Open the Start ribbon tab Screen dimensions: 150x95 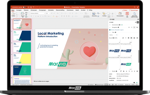pos(13,10)
